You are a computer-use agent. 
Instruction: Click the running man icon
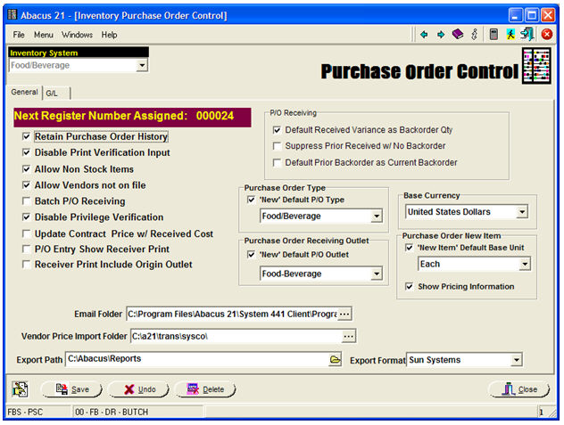pyautogui.click(x=511, y=35)
